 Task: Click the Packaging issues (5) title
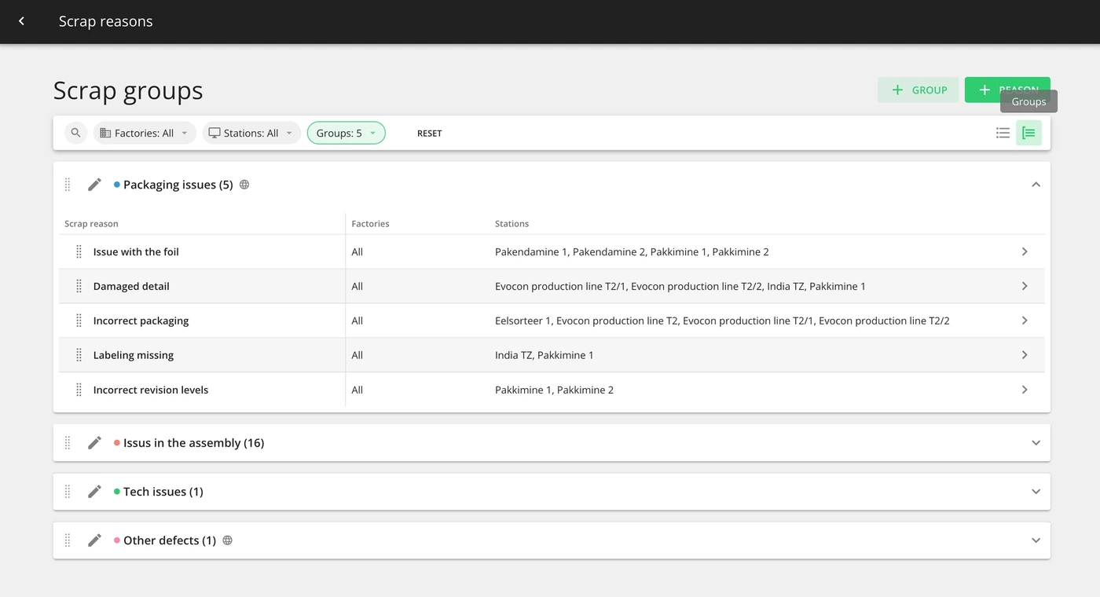pyautogui.click(x=178, y=185)
